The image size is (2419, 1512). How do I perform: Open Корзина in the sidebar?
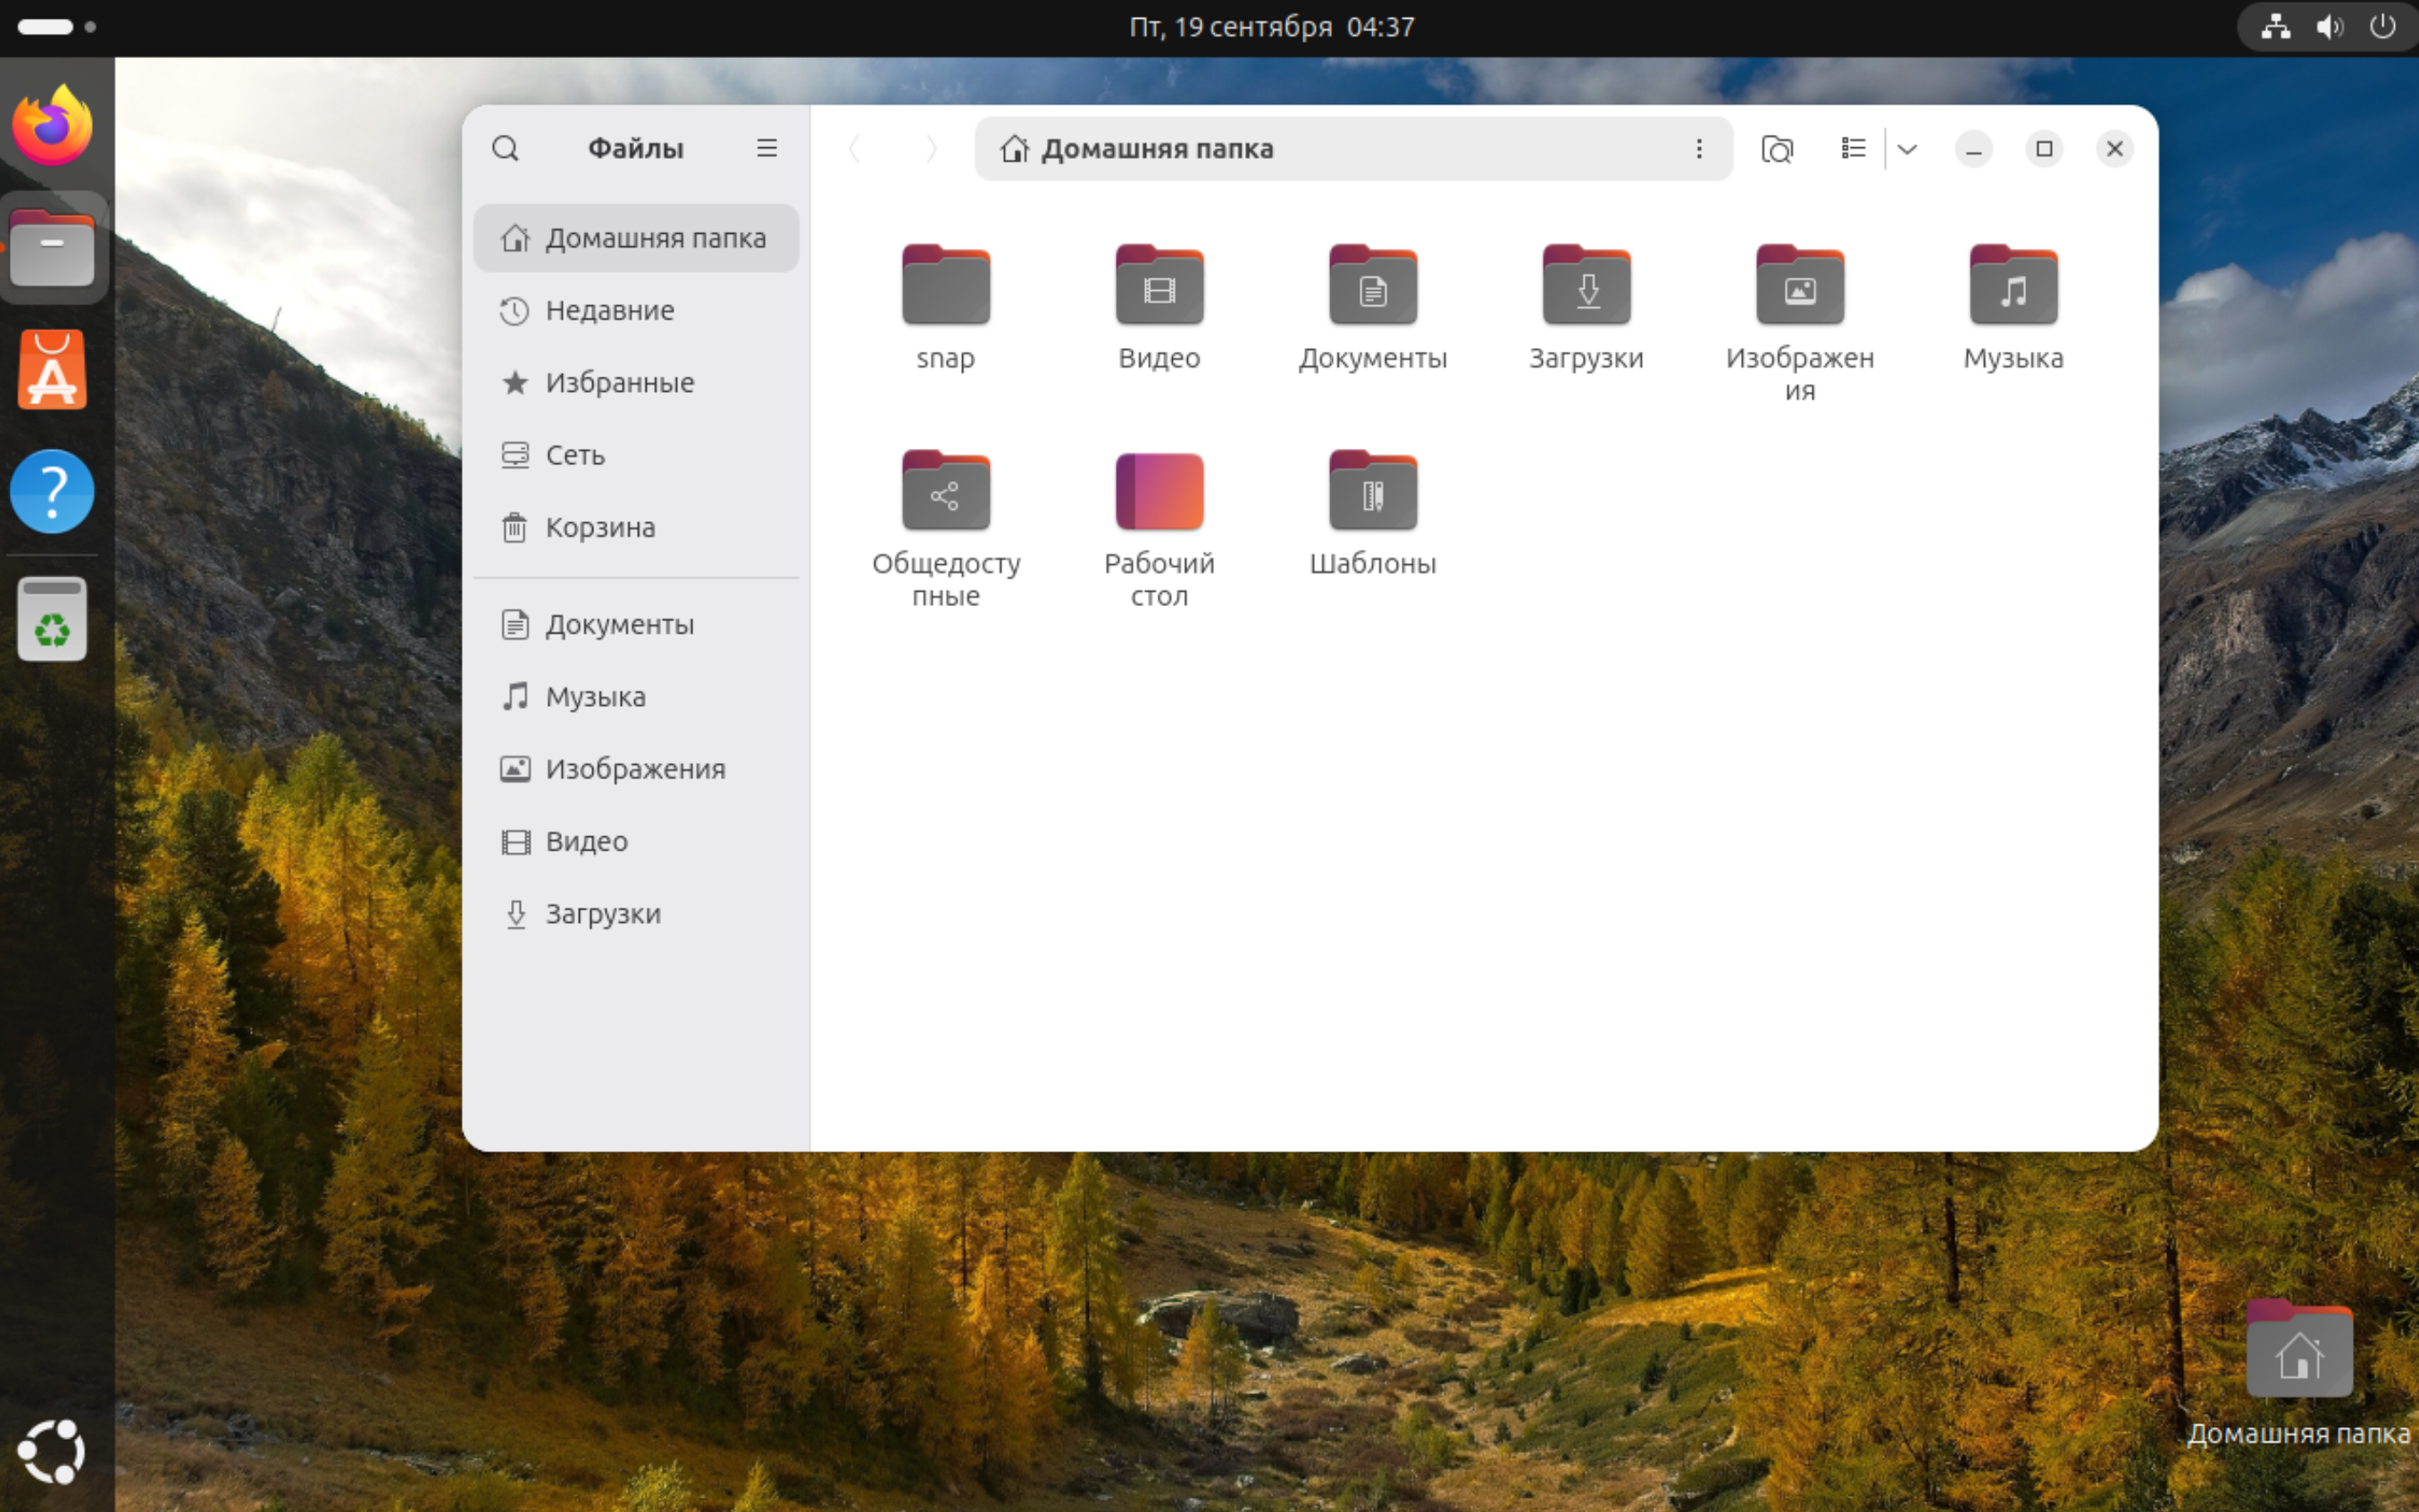point(637,527)
